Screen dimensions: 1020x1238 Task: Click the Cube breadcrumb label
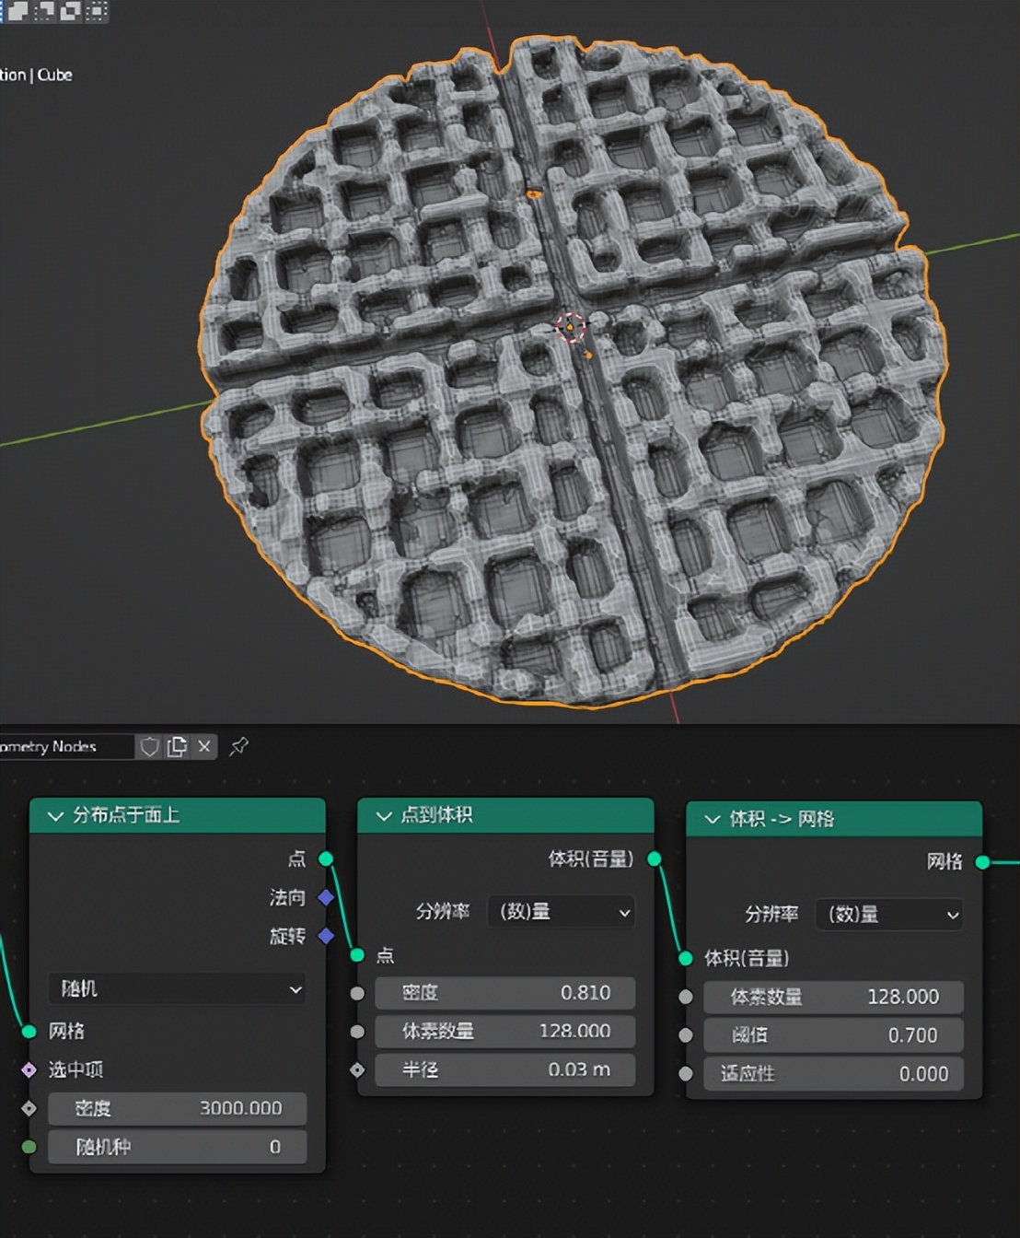57,75
